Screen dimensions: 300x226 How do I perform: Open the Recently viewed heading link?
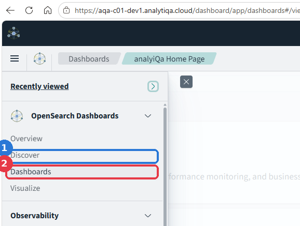[x=39, y=86]
